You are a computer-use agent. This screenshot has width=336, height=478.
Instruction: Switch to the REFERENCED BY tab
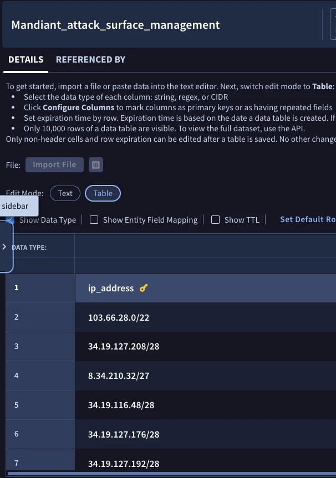coord(90,59)
